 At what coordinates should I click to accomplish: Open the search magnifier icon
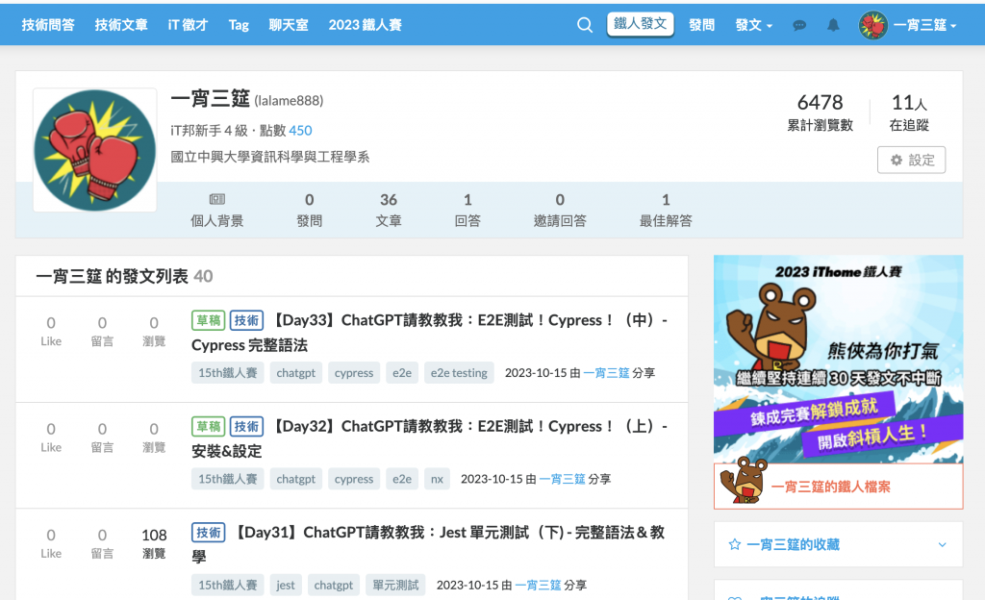tap(584, 25)
